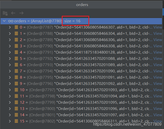Expand element 12 Order@7799
The image size is (164, 129).
[10, 102]
